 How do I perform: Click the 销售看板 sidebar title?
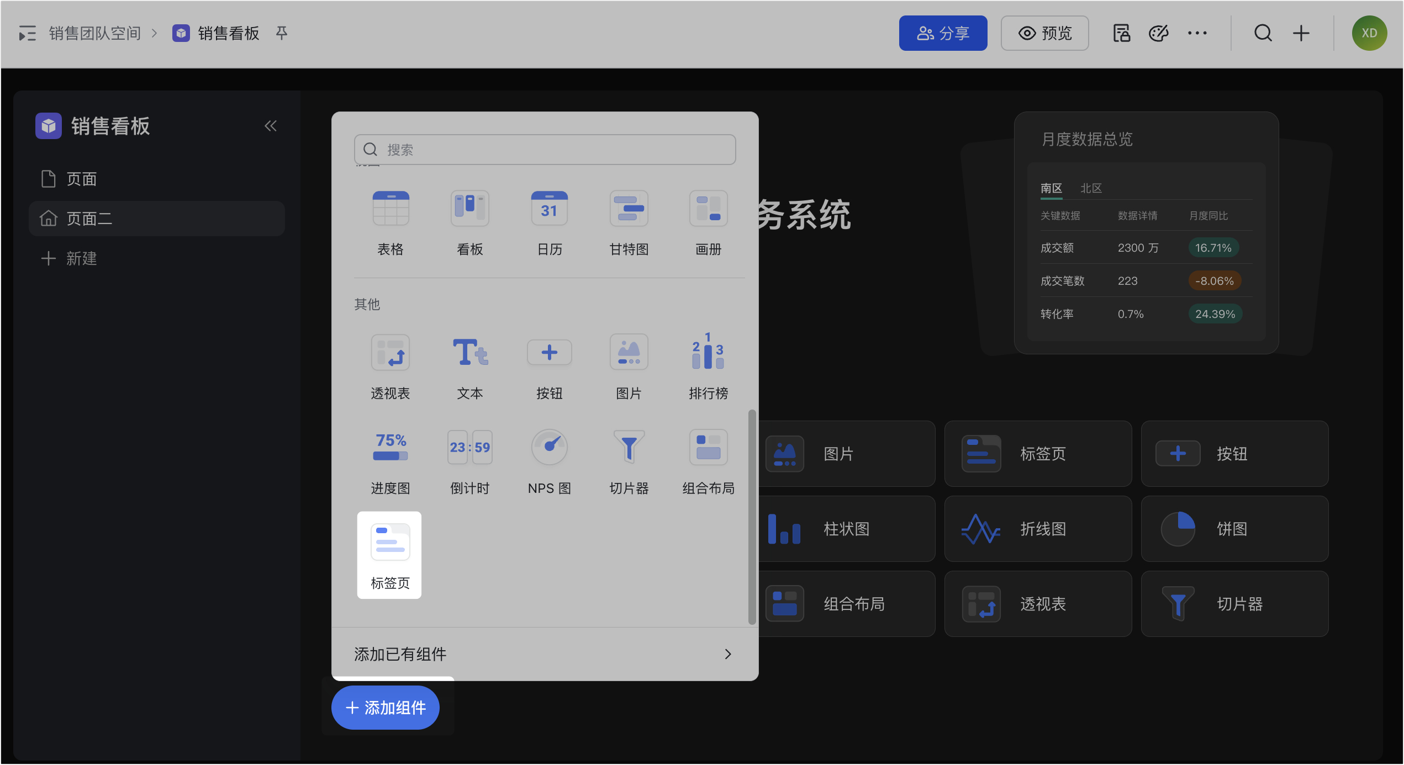(110, 126)
